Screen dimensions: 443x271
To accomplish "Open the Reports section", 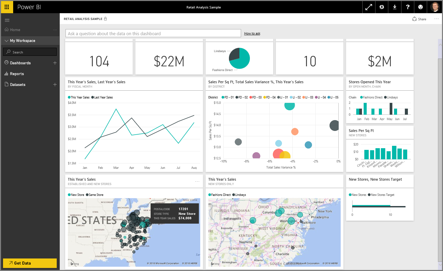I will [x=17, y=74].
